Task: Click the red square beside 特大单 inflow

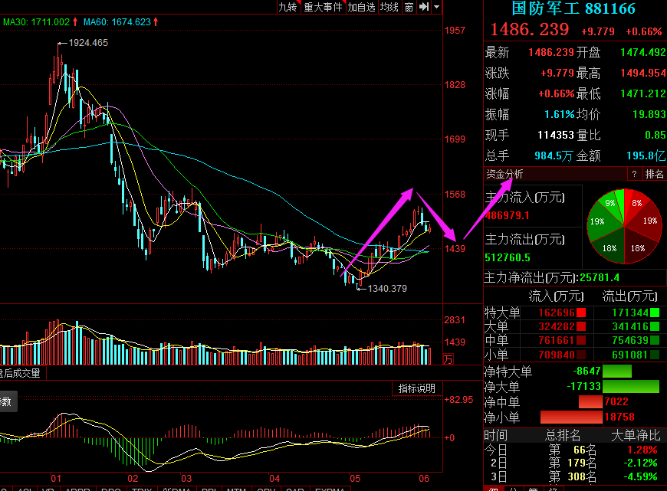Action: point(581,313)
